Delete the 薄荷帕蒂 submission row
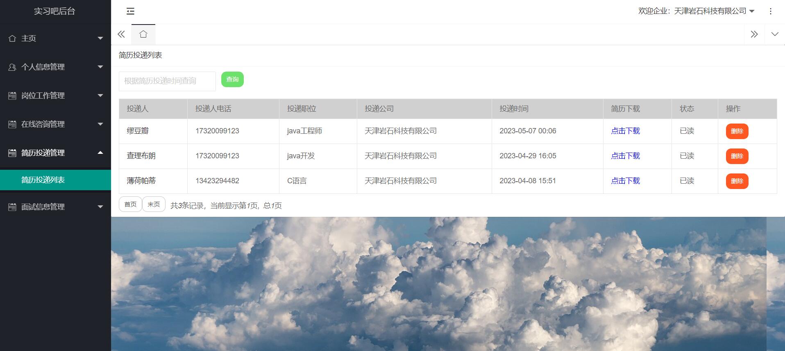785x351 pixels. [x=737, y=181]
